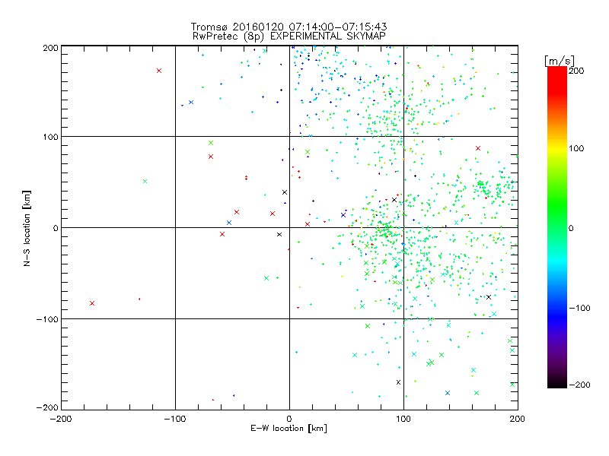Click the '-100' label on the color bar
Screen dimensions: 609x456
[x=579, y=309]
